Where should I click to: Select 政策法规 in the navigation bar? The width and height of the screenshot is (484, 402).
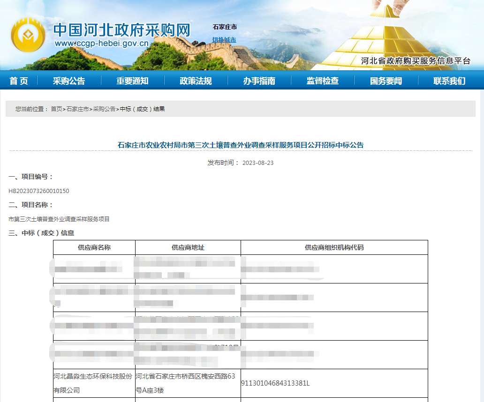pos(196,81)
